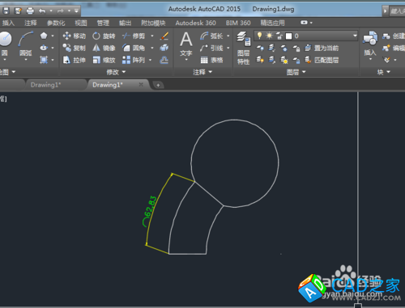Expand the Annotation (注释) panel
405x308 pixels.
tap(202, 72)
